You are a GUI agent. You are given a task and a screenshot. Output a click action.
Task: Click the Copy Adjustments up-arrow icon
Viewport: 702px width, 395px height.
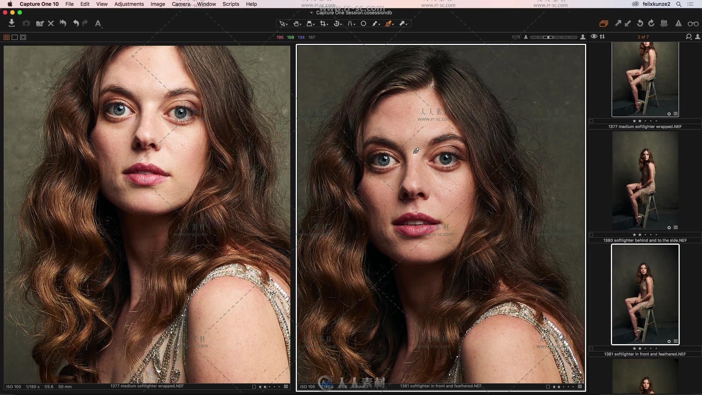pos(618,23)
